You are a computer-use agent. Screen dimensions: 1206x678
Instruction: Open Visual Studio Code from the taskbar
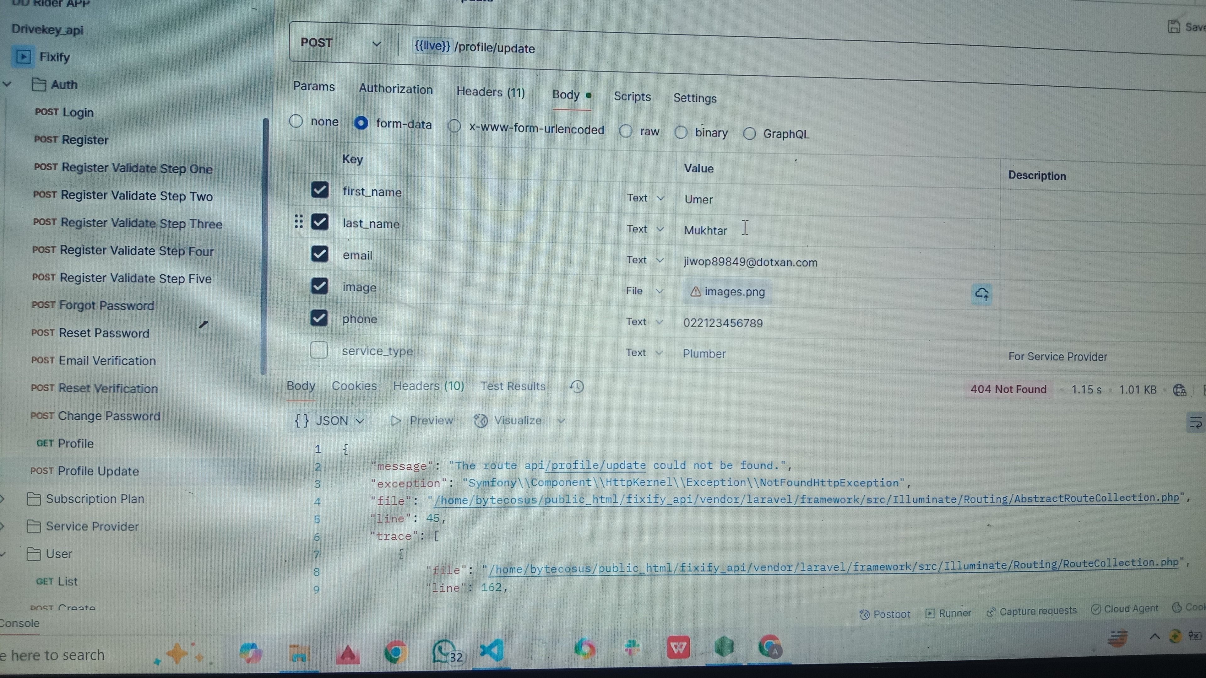click(x=492, y=650)
